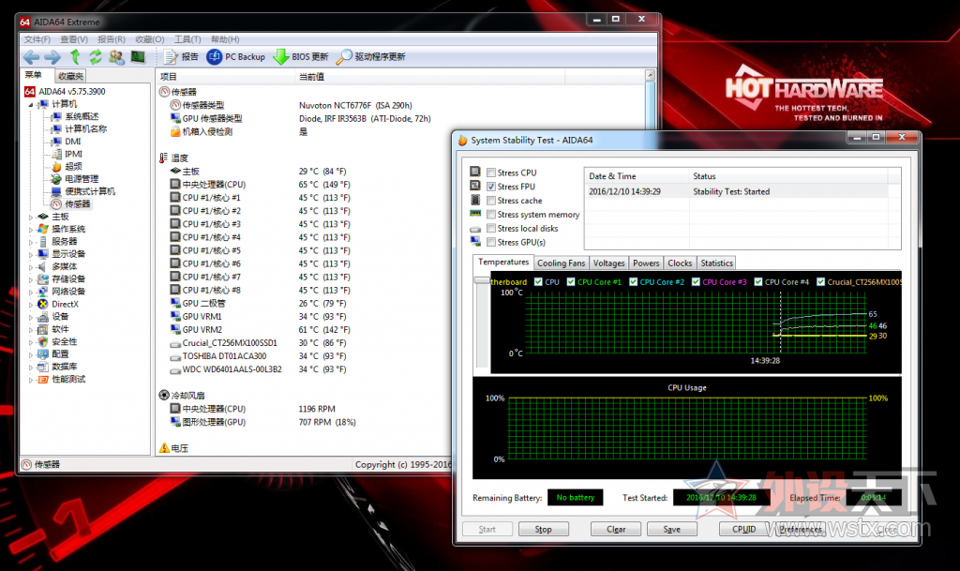Viewport: 960px width, 571px height.
Task: Enable the Stress cache checkbox
Action: [x=491, y=201]
